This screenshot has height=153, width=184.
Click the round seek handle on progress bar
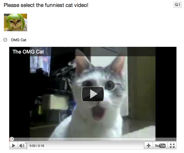pyautogui.click(x=12, y=139)
